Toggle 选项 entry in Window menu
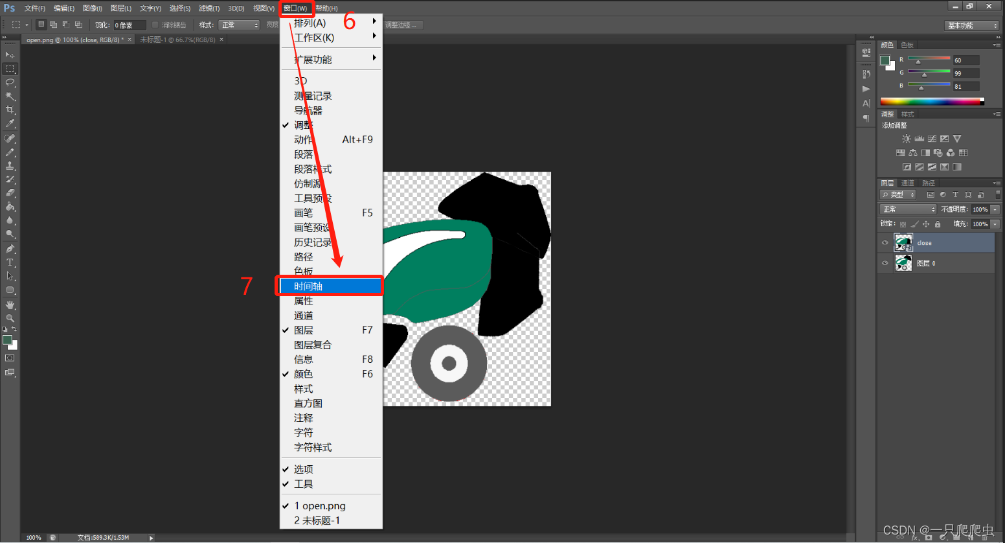 [x=331, y=469]
